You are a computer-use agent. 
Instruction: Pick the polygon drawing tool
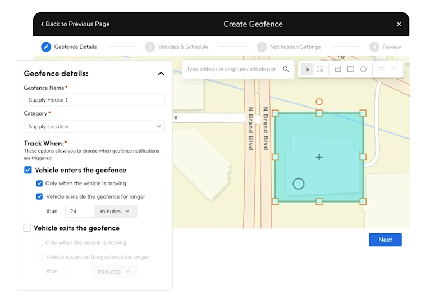click(x=338, y=69)
